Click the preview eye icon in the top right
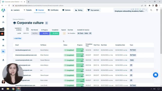Screen dimensions: 162x91 coord(157,10)
